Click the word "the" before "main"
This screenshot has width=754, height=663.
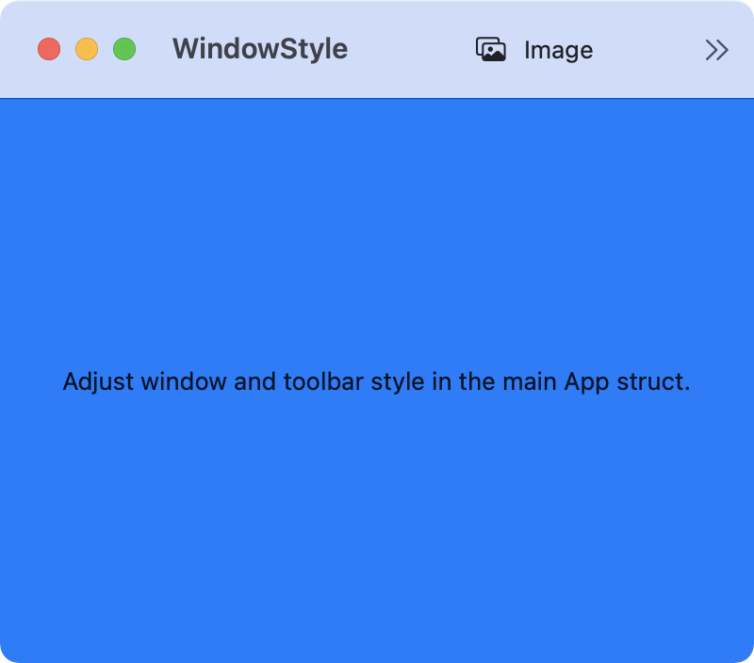(x=477, y=382)
